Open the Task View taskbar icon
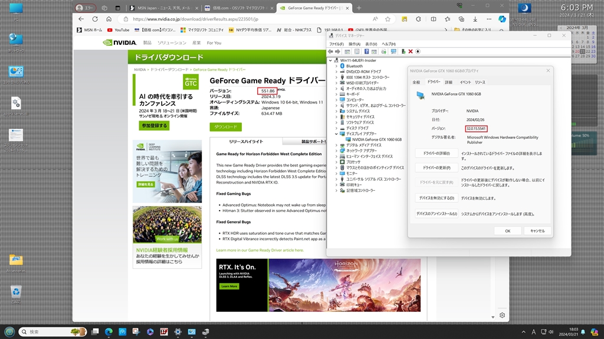The height and width of the screenshot is (339, 604). 95,332
